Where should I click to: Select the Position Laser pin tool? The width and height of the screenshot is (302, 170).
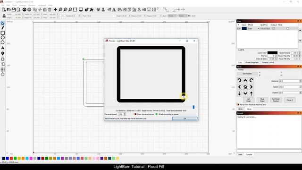(x=3, y=53)
